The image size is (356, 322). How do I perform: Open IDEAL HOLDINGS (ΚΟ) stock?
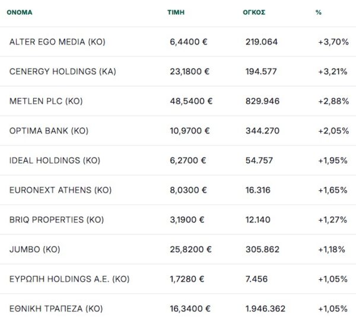click(x=55, y=161)
